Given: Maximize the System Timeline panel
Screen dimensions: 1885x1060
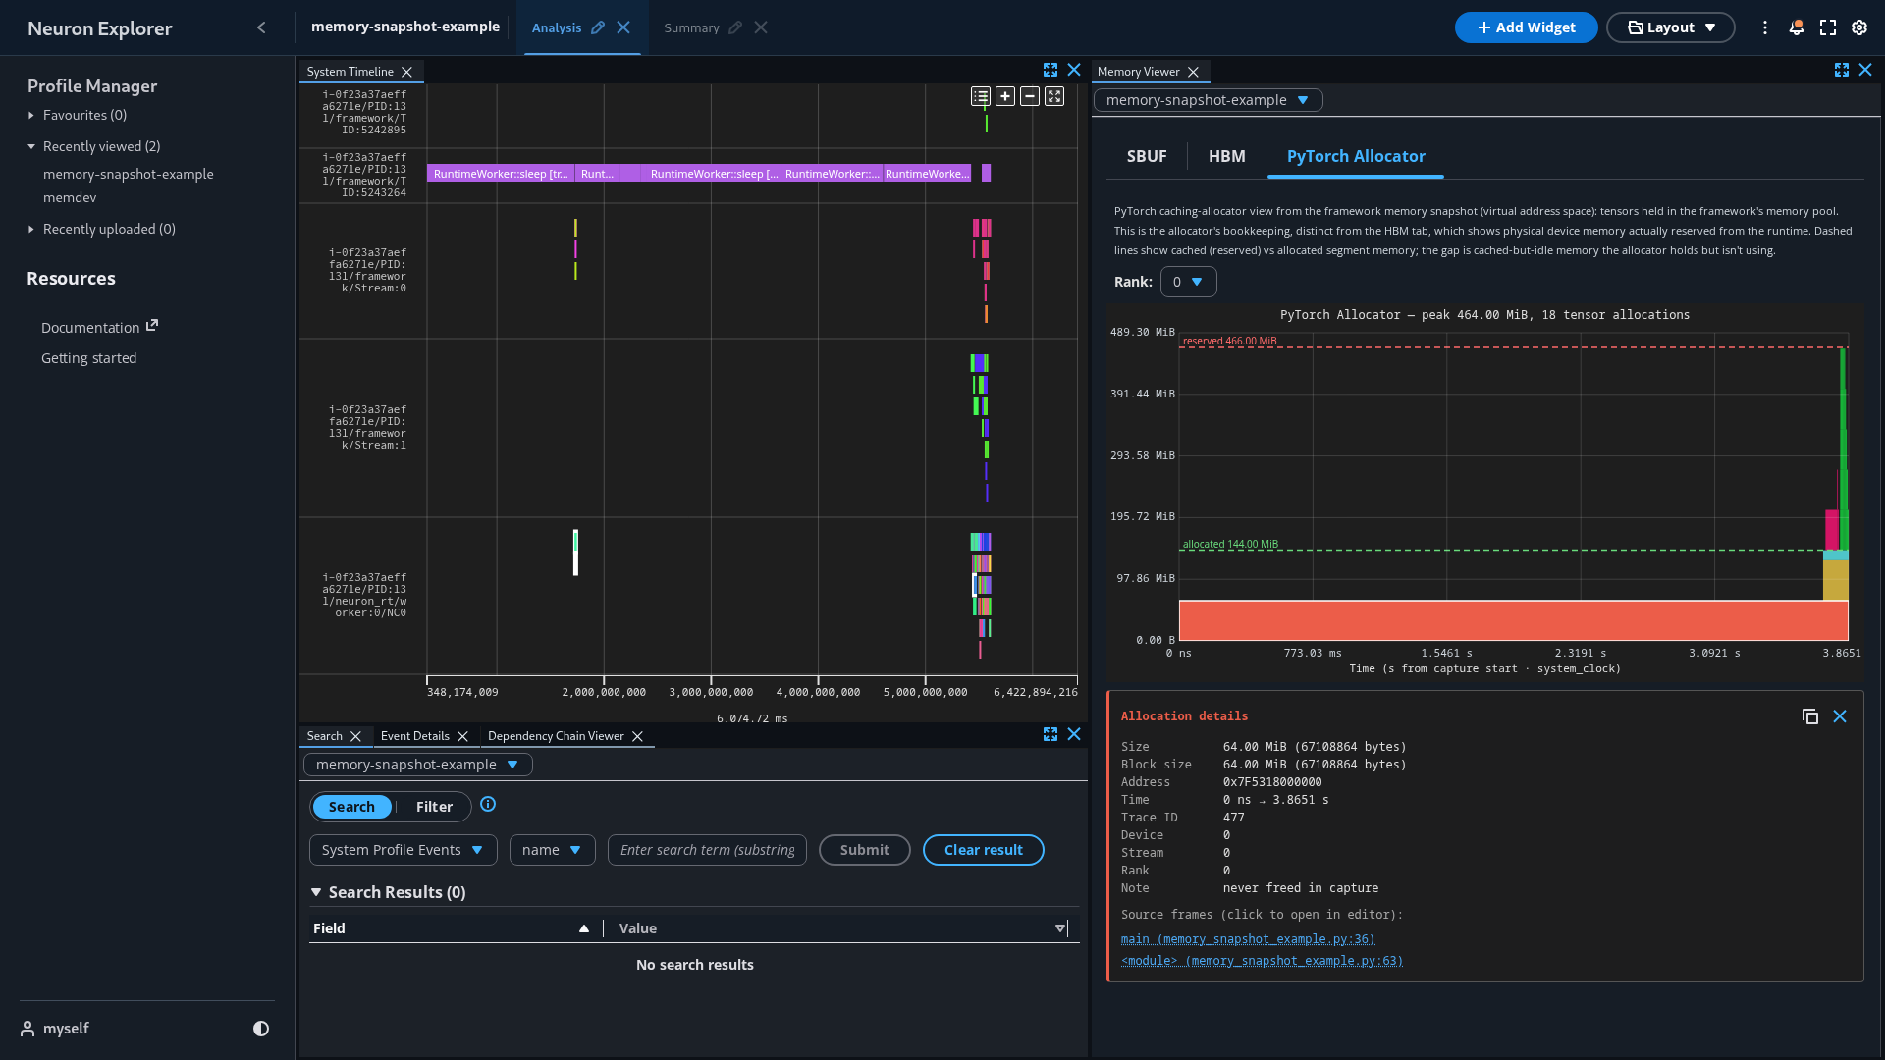Looking at the screenshot, I should [1050, 71].
